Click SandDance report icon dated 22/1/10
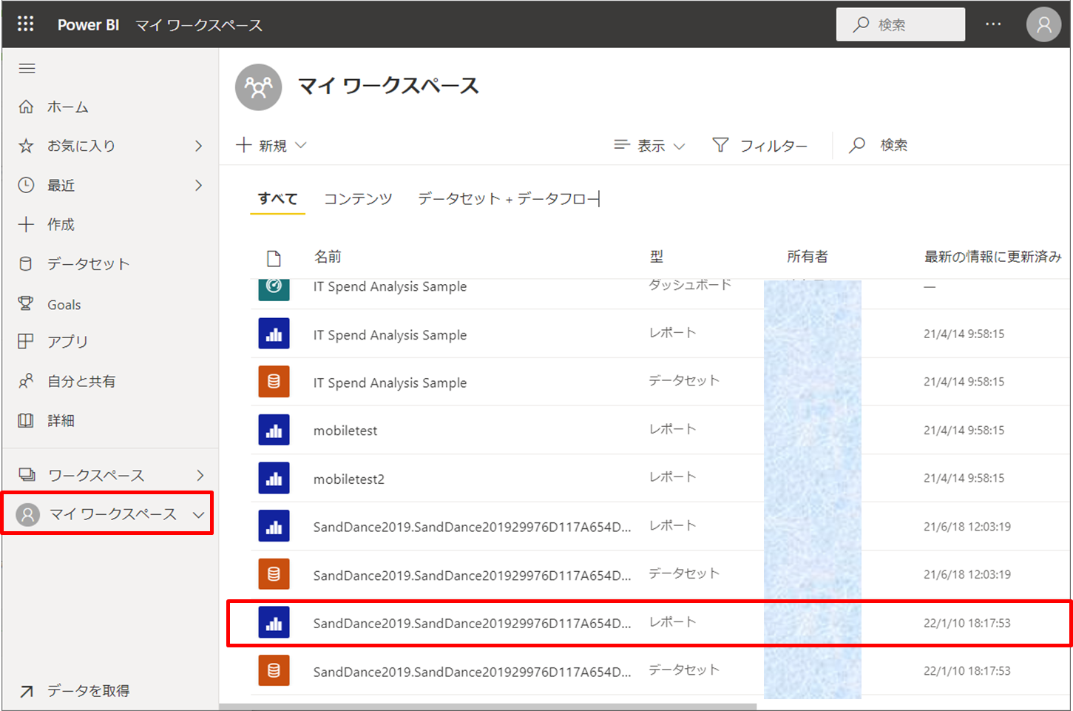 click(274, 622)
